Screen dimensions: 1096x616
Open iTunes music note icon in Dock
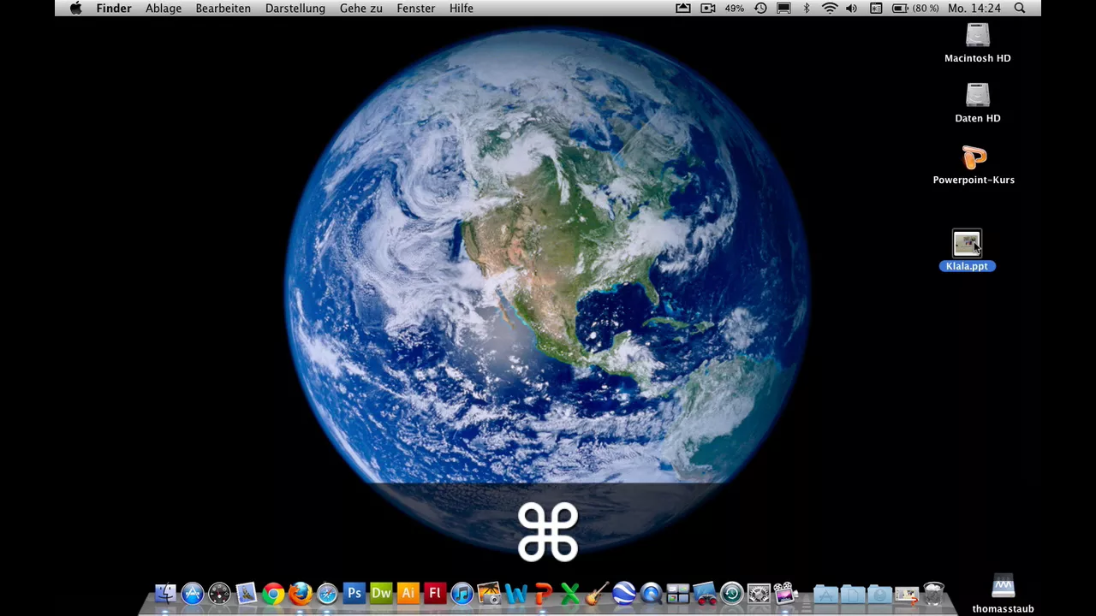click(x=462, y=593)
